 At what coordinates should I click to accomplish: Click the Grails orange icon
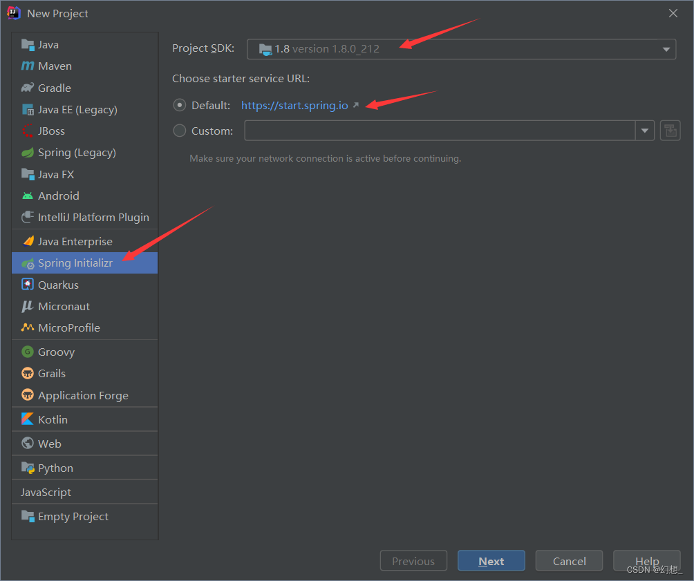tap(28, 373)
